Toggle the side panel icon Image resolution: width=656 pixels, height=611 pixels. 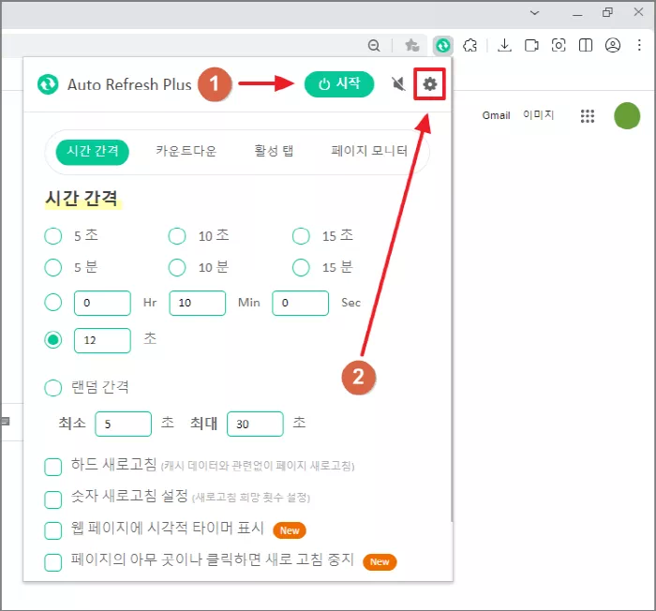586,45
